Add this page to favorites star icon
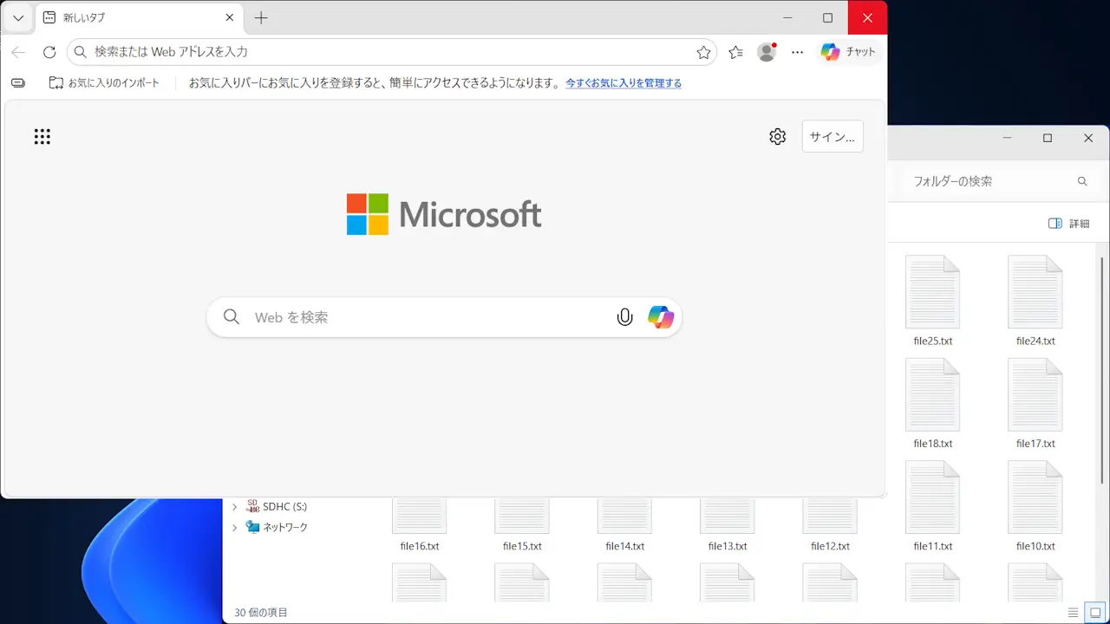 [704, 52]
